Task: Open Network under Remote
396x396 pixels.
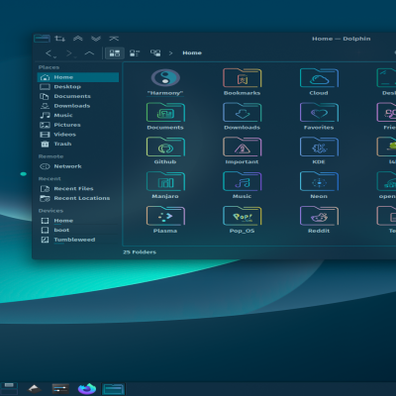Action: pos(78,166)
